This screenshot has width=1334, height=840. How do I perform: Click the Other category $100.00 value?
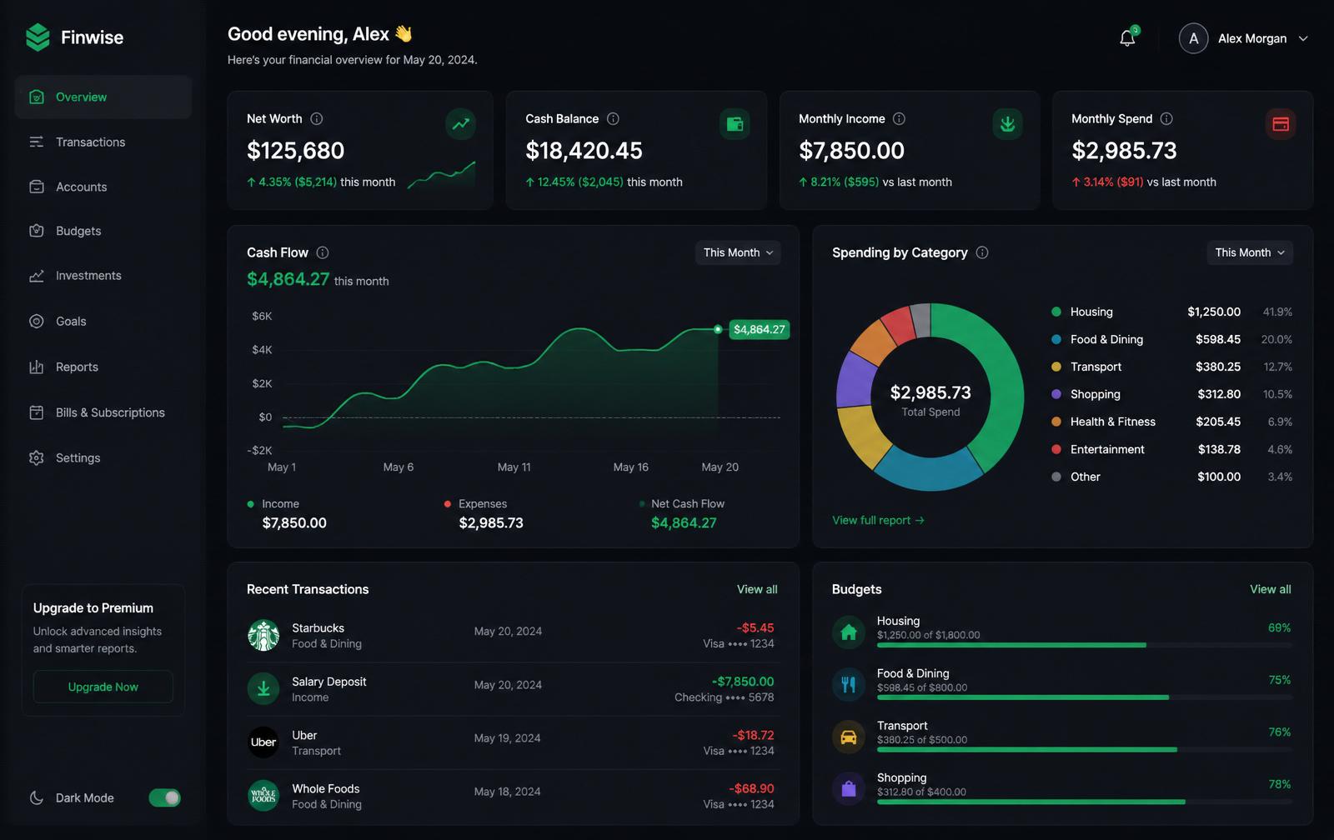[1219, 477]
